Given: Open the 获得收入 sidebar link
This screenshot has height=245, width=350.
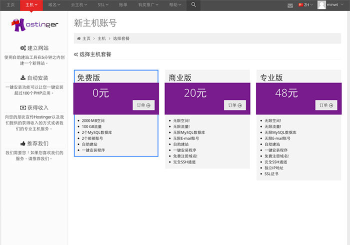Looking at the screenshot, I should (x=38, y=107).
